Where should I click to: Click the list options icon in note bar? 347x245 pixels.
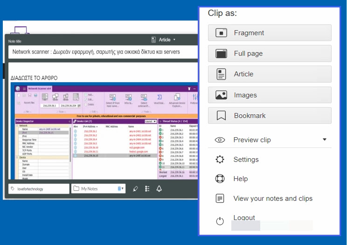(147, 189)
